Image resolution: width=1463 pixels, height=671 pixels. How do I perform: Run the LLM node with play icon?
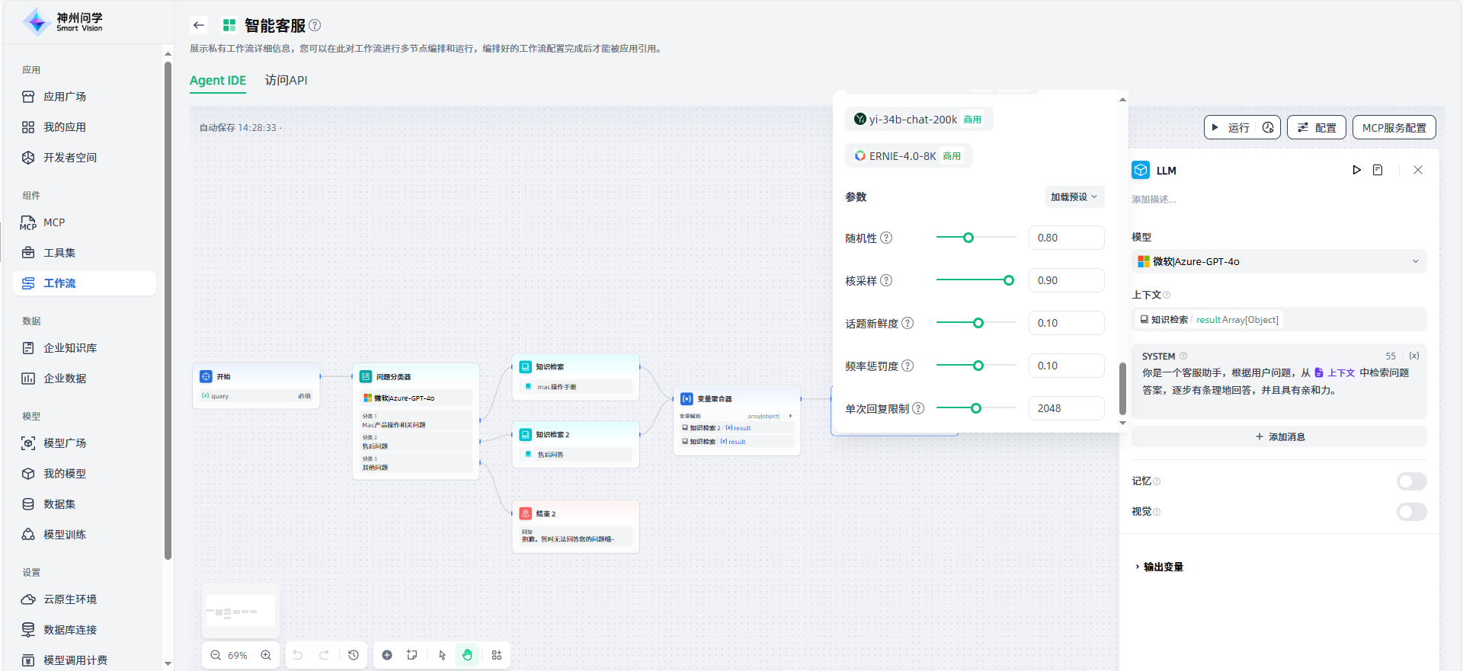coord(1356,170)
